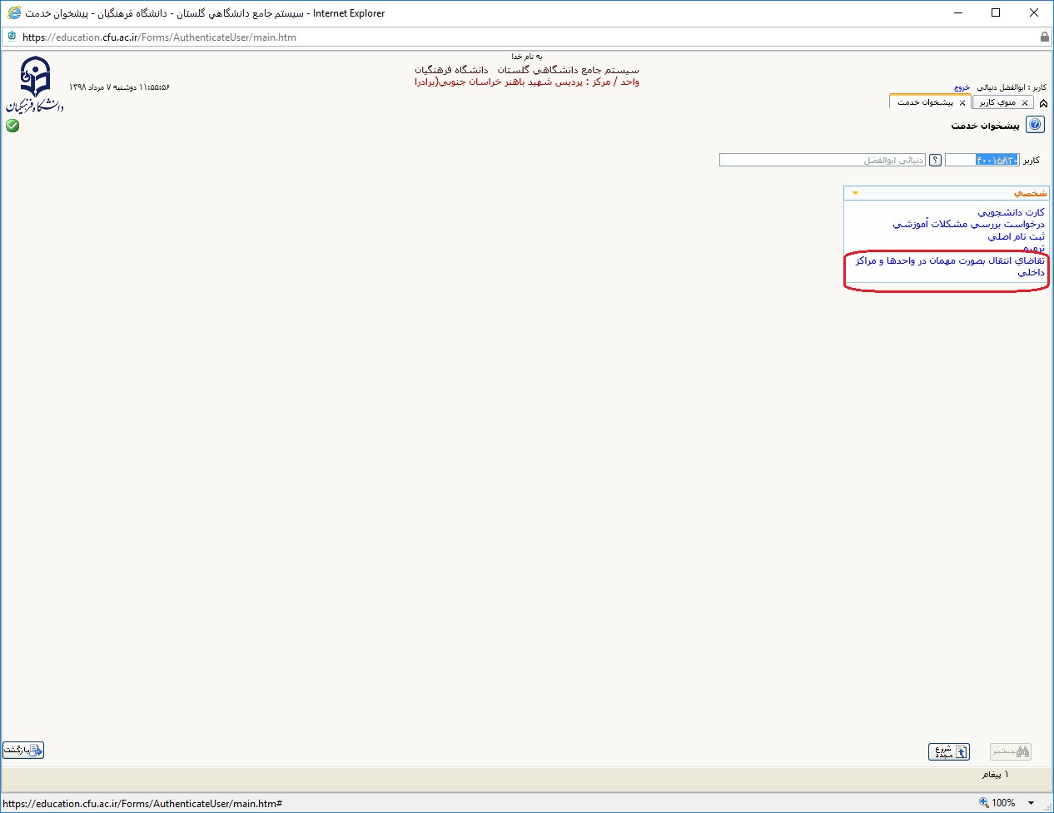Click the site favicon in the address bar
Image resolution: width=1054 pixels, height=813 pixels.
[x=12, y=37]
